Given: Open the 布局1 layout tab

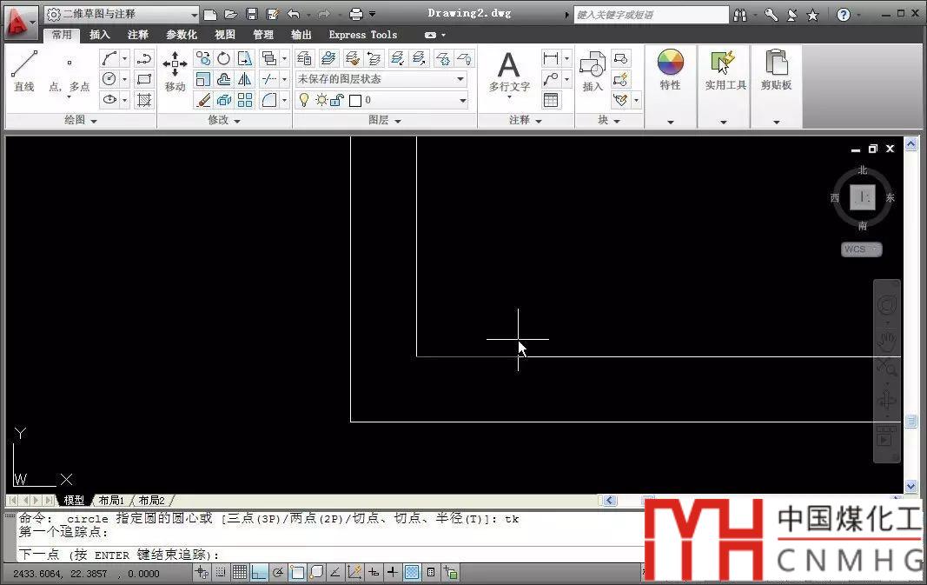Looking at the screenshot, I should coord(110,501).
